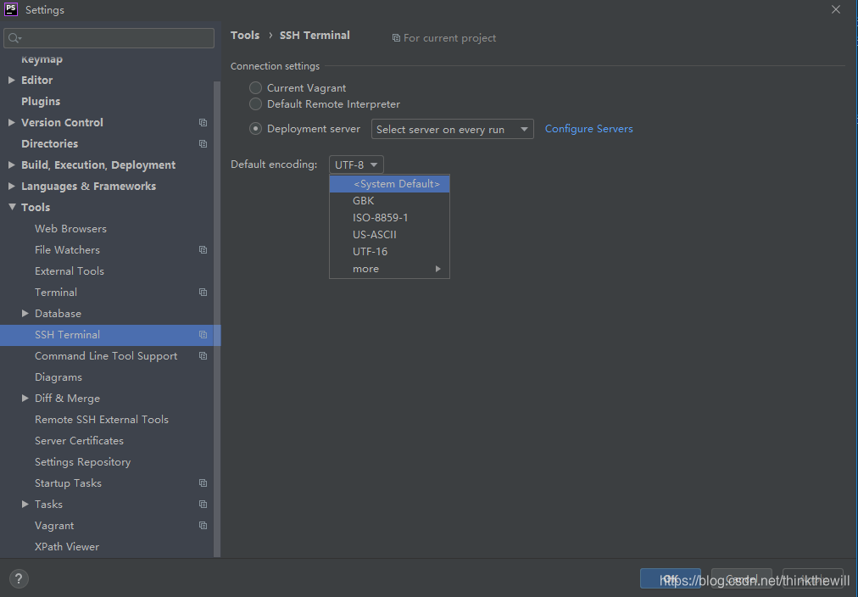Click project-level icon beside Terminal row
This screenshot has width=858, height=597.
[203, 293]
